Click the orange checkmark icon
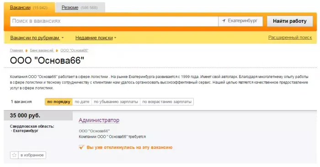This screenshot has width=320, height=167. point(81,147)
